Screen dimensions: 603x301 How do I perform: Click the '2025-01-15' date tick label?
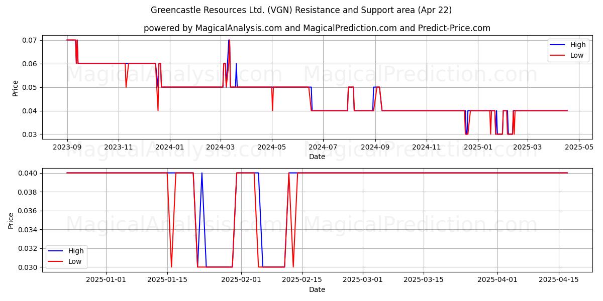pos(167,280)
